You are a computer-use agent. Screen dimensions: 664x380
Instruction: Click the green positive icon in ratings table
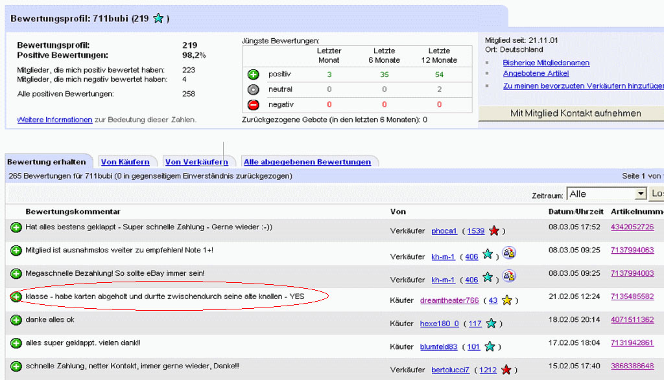tap(254, 74)
